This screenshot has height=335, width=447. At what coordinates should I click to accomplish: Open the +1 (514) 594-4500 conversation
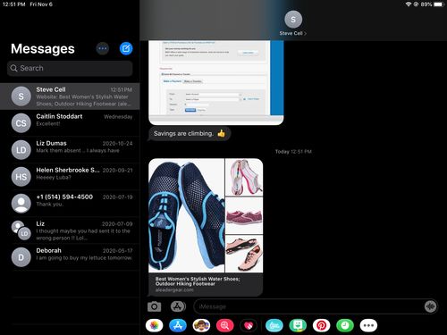(70, 204)
